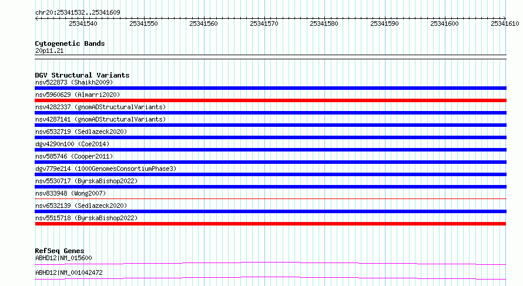Click the left arrowhead of the ruler
Viewport: 523px width, 286px height.
tap(36, 18)
